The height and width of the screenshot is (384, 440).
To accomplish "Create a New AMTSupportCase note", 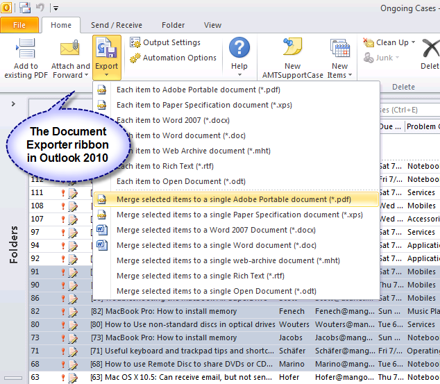I will click(293, 58).
